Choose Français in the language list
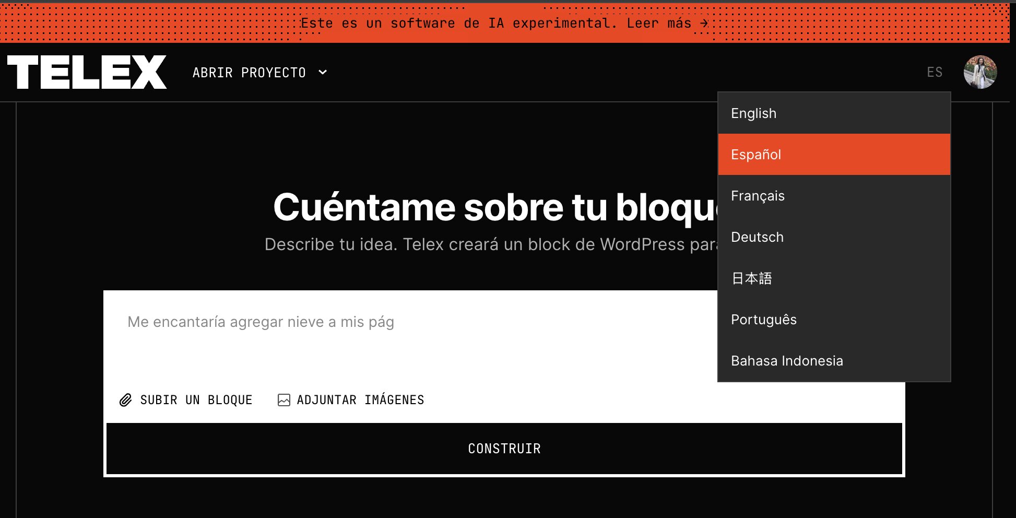The width and height of the screenshot is (1016, 518). point(758,196)
